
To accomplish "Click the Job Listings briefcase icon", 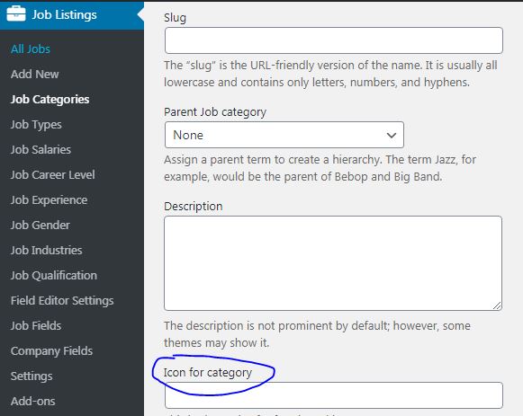I will [16, 14].
